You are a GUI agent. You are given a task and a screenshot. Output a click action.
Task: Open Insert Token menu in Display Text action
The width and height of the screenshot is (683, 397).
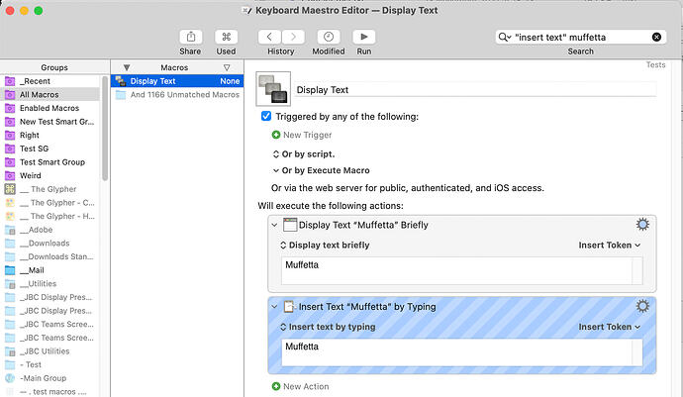pos(609,245)
